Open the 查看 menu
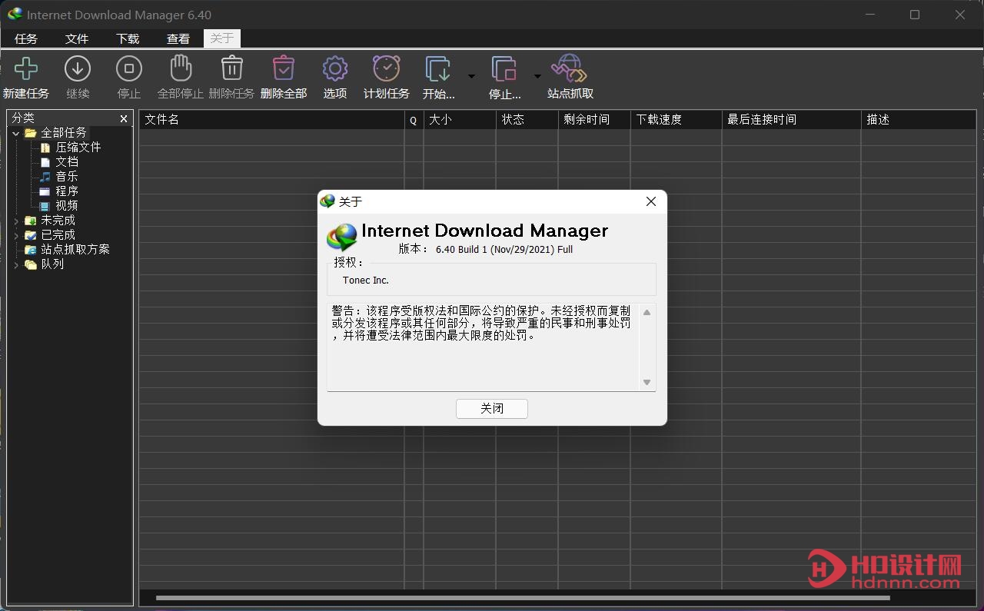Viewport: 984px width, 611px height. 178,38
